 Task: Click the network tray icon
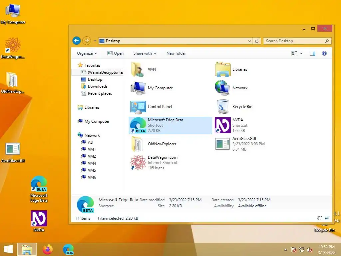302,250
